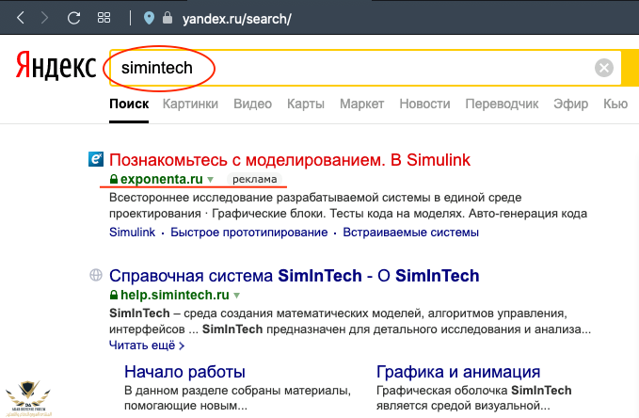Viewport: 639px width, 418px height.
Task: Click the help.simintech.ru green URL
Action: point(175,295)
